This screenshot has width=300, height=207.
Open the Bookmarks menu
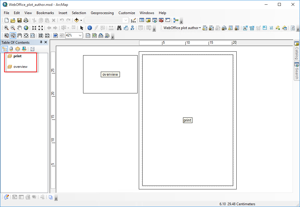(45, 13)
